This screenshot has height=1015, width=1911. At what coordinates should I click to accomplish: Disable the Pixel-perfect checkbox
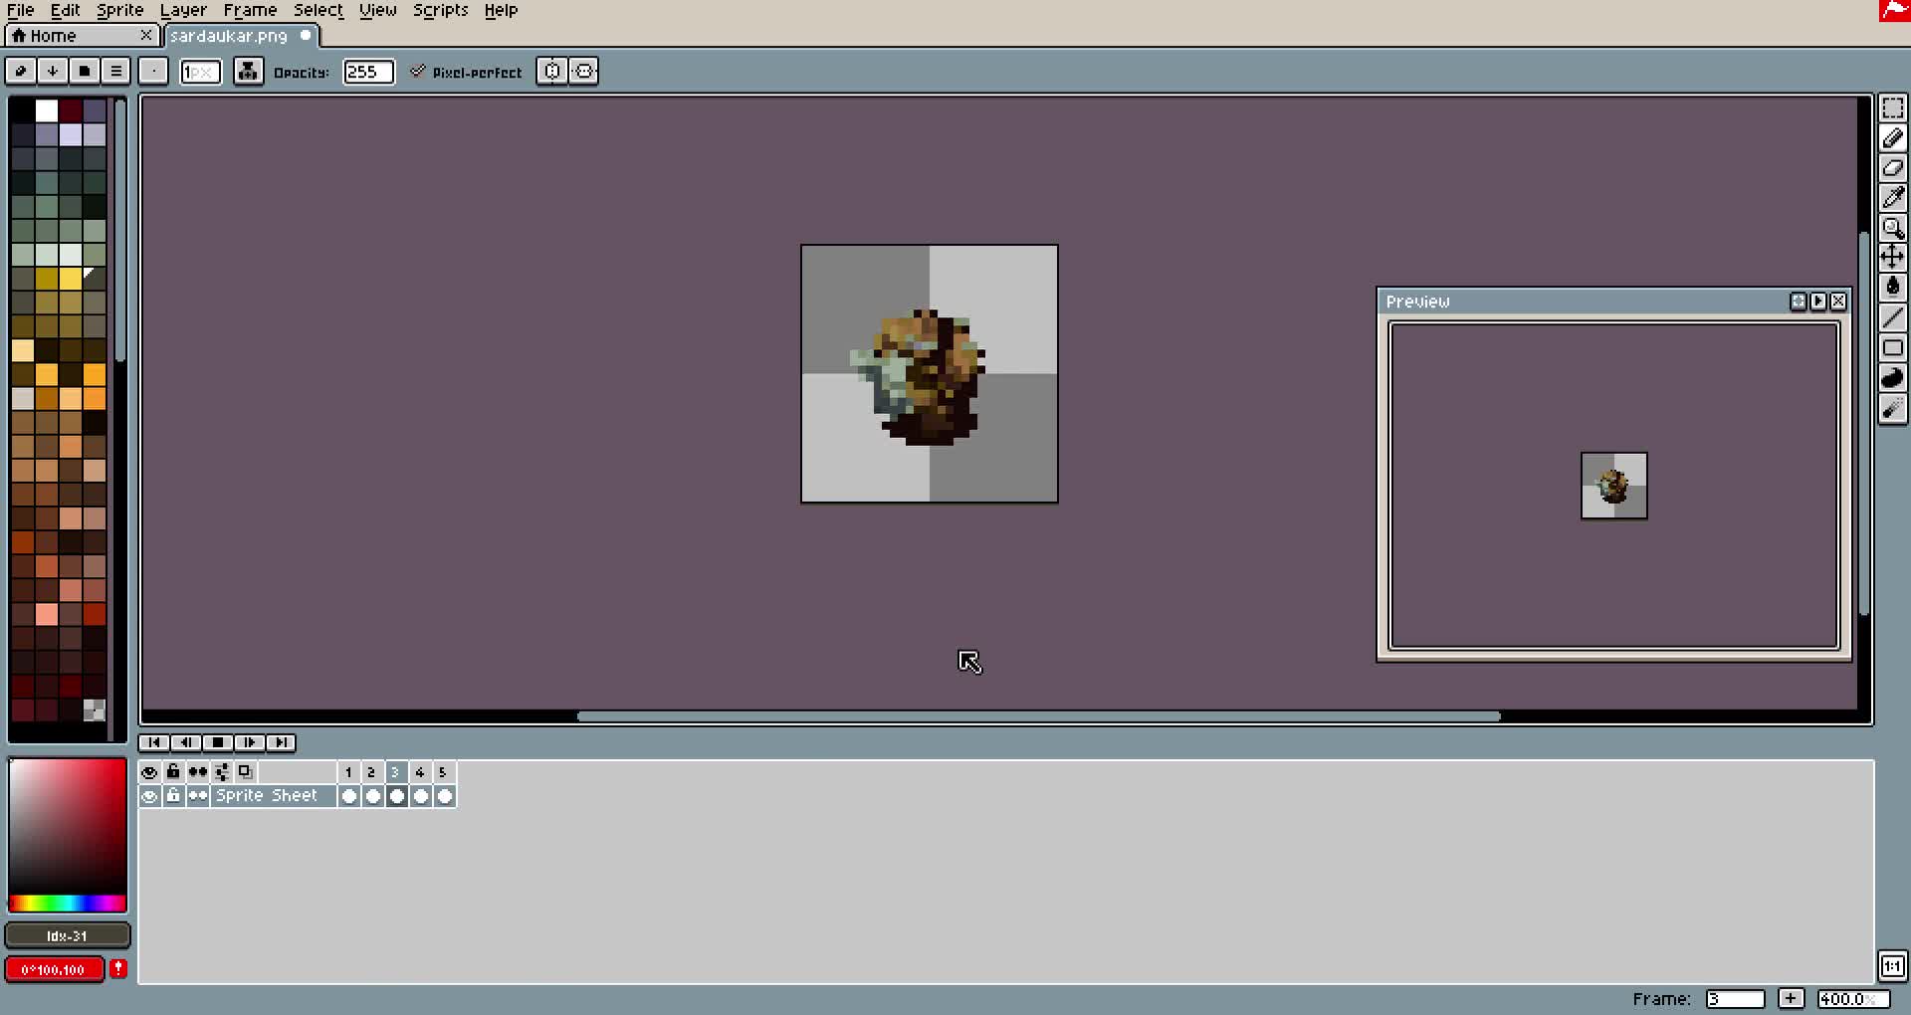pyautogui.click(x=419, y=71)
